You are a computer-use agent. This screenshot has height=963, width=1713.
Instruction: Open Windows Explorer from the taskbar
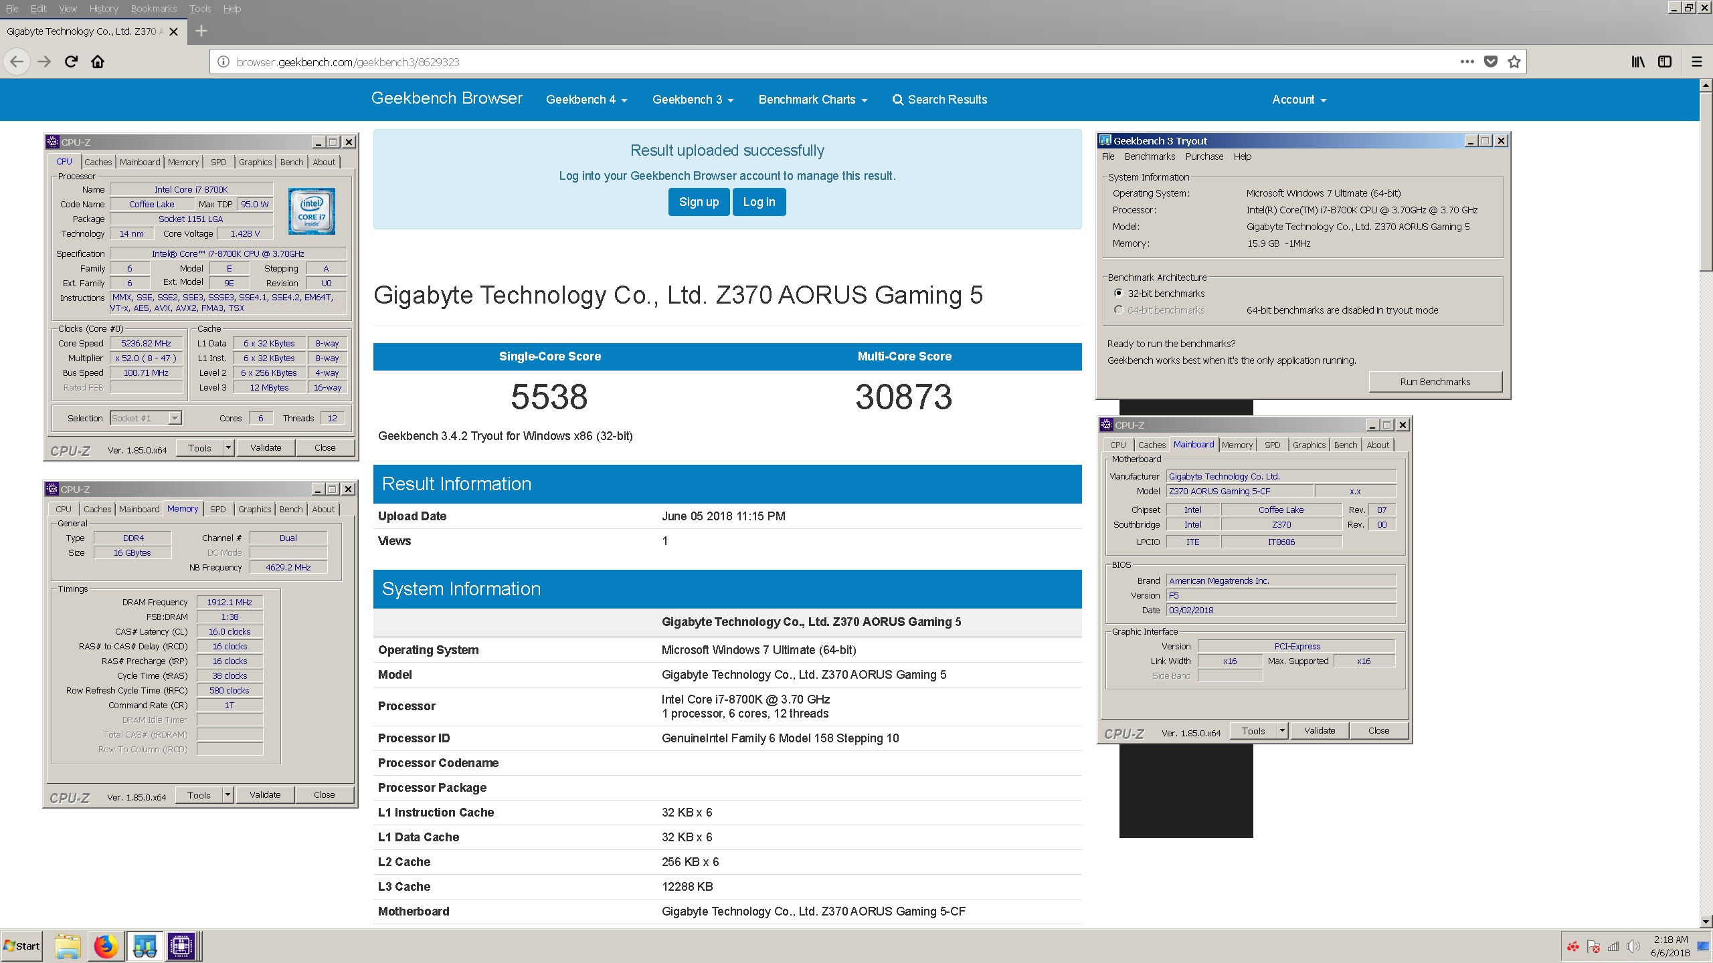(x=68, y=946)
